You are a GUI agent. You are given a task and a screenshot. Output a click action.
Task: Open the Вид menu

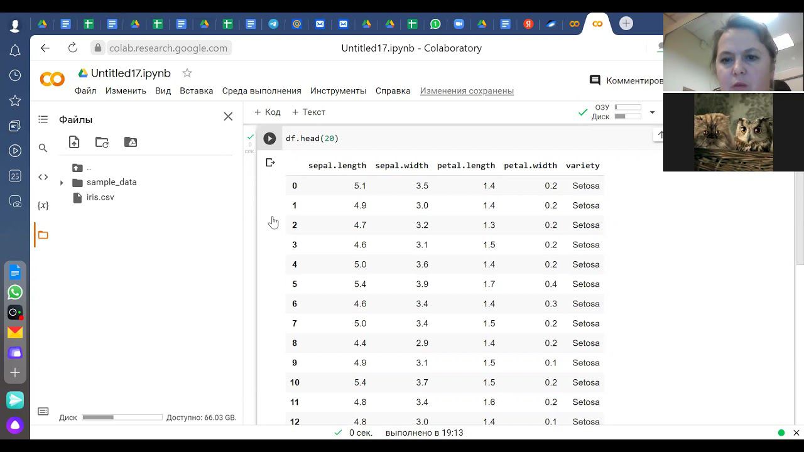pyautogui.click(x=163, y=90)
